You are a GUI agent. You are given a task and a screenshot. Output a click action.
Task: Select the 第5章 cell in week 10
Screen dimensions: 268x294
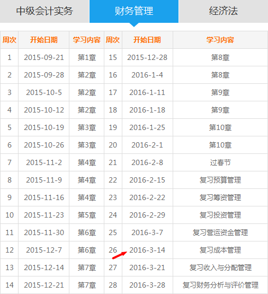coord(87,215)
